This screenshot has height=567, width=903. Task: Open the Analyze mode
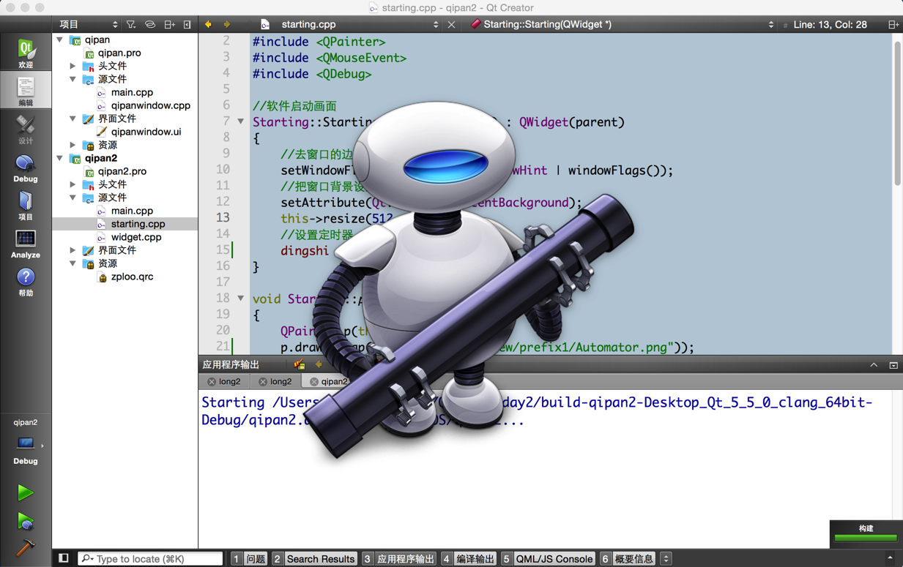[26, 243]
